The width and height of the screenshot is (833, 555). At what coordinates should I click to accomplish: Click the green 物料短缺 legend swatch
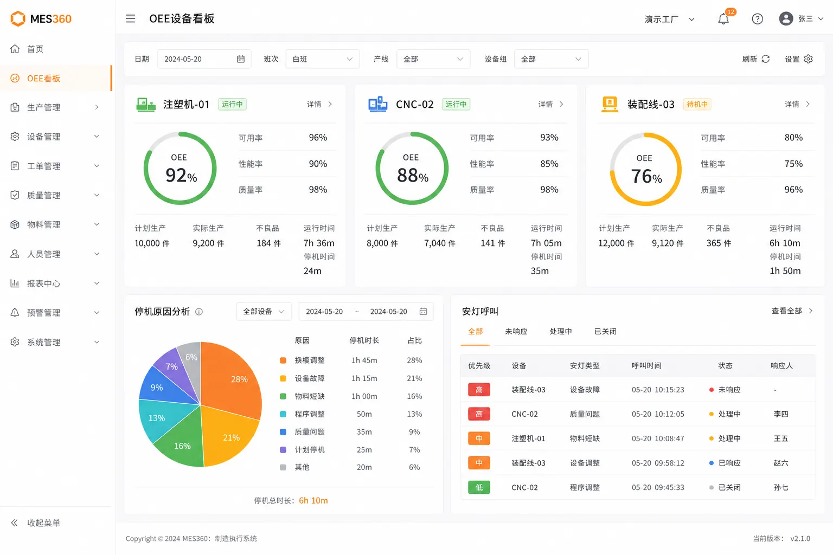tap(283, 396)
